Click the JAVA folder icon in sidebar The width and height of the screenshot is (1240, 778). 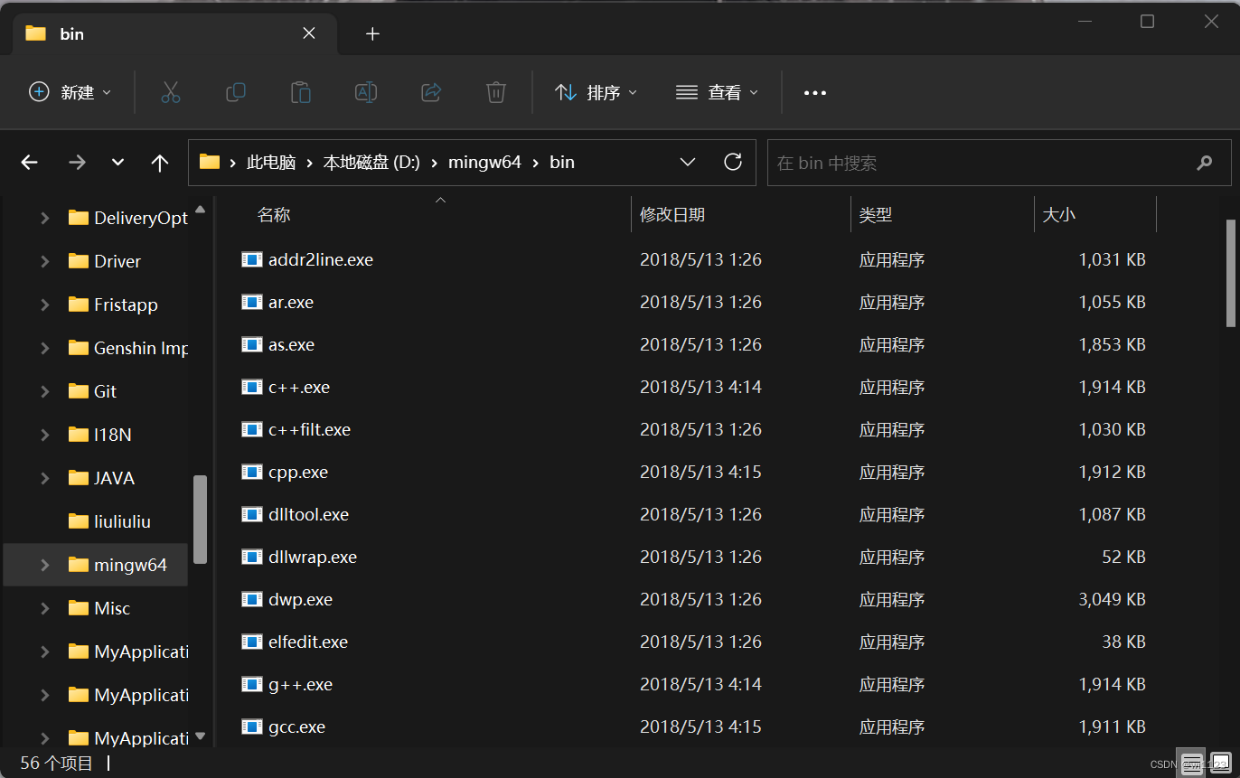(79, 478)
